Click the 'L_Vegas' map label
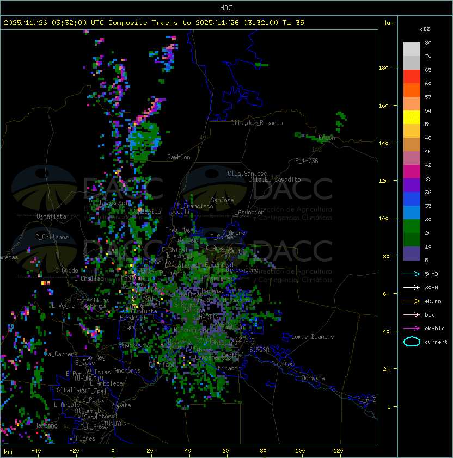453x458 pixels. click(63, 306)
